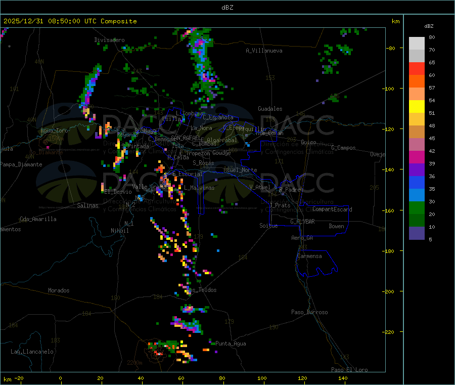Select the magenta 39-42 dBZ legend swatch
The image size is (455, 385).
coord(417,157)
